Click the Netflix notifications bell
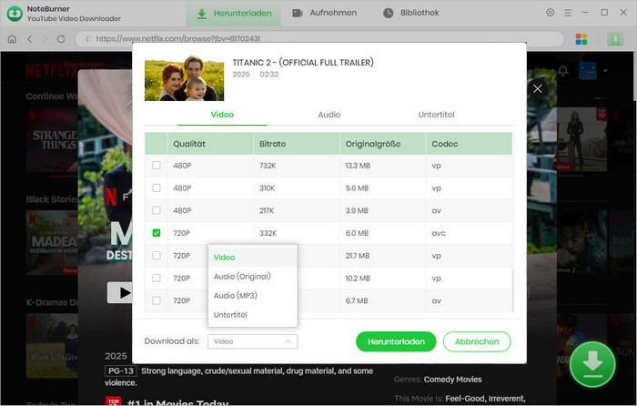This screenshot has height=406, width=637. click(x=563, y=71)
